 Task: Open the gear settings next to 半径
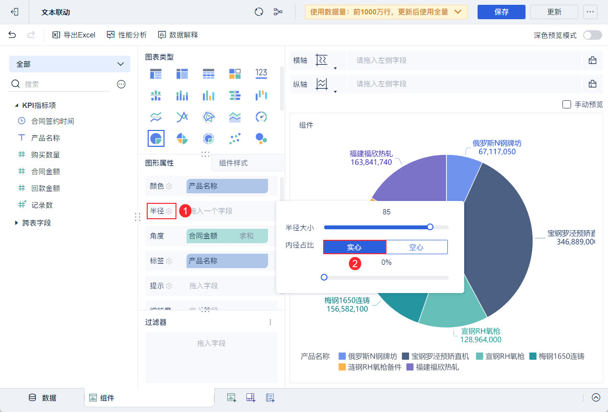pyautogui.click(x=169, y=211)
